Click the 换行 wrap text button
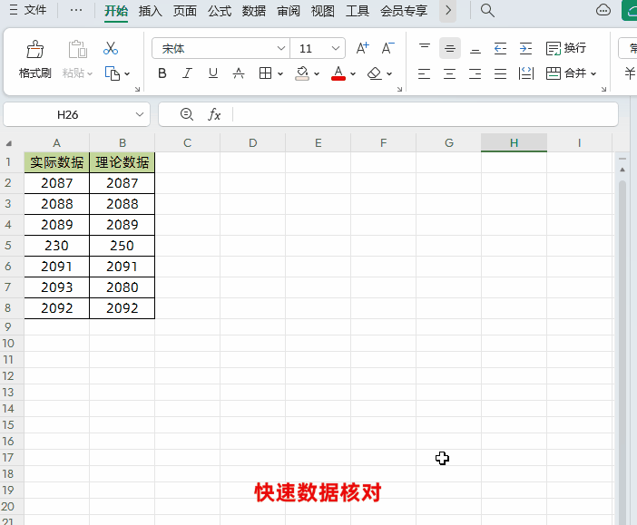Image resolution: width=637 pixels, height=525 pixels. (565, 48)
